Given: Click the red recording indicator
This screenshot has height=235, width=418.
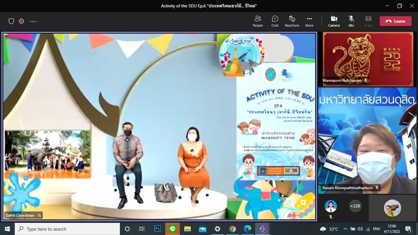Looking at the screenshot, I should tap(21, 21).
